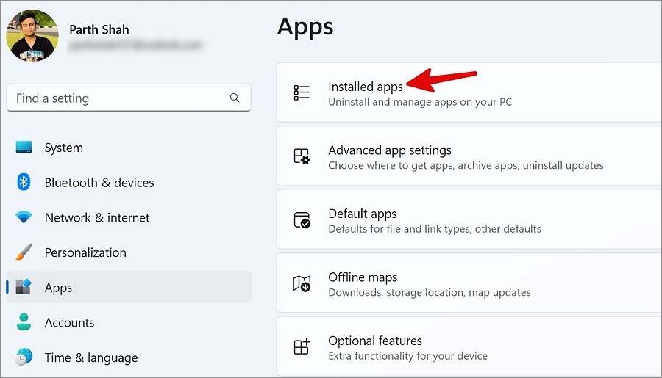Click the Find a setting search box

pos(118,98)
